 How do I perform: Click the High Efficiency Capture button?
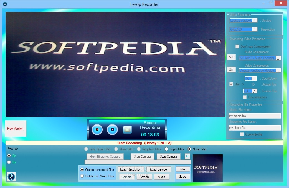(105, 156)
